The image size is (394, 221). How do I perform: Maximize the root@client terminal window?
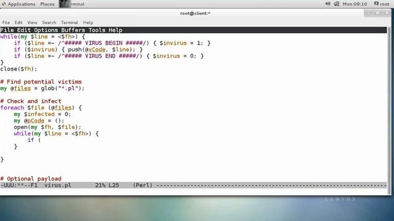point(377,13)
